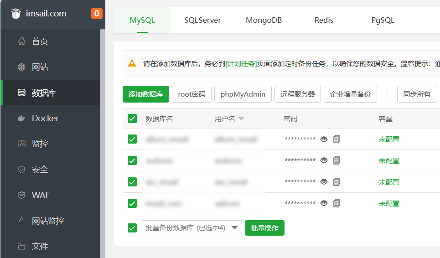Click the globe website icon in sidebar
This screenshot has width=440, height=258.
21,67
